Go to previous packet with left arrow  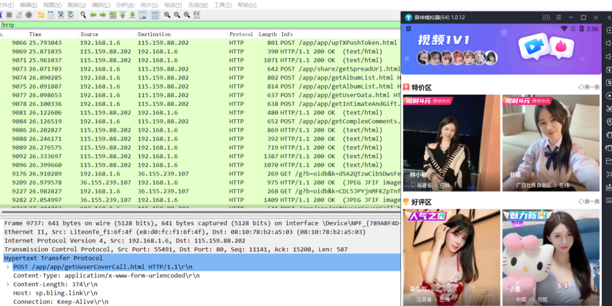coord(93,15)
